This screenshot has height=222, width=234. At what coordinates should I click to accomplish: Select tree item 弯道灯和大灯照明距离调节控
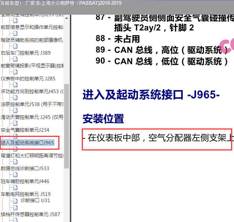tap(32, 156)
